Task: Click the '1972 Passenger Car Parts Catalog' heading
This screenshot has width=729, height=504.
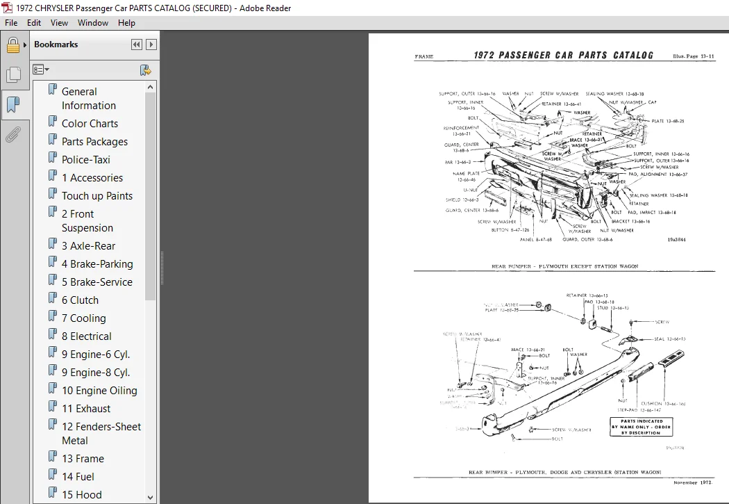Action: [x=563, y=56]
